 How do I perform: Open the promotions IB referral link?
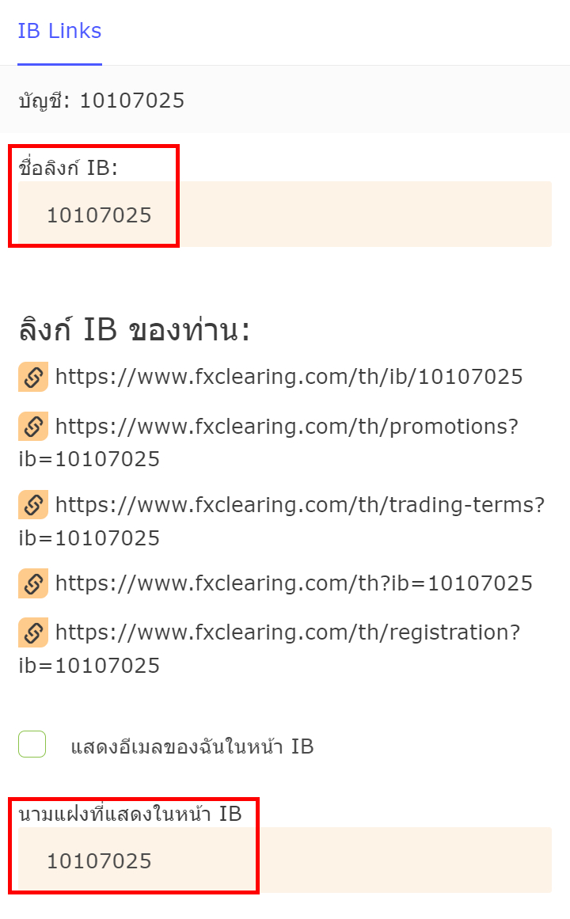285,426
